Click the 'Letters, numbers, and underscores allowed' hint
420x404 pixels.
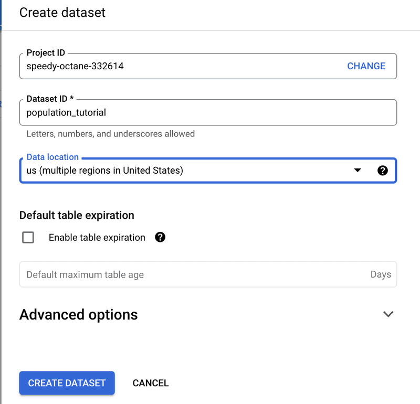111,134
